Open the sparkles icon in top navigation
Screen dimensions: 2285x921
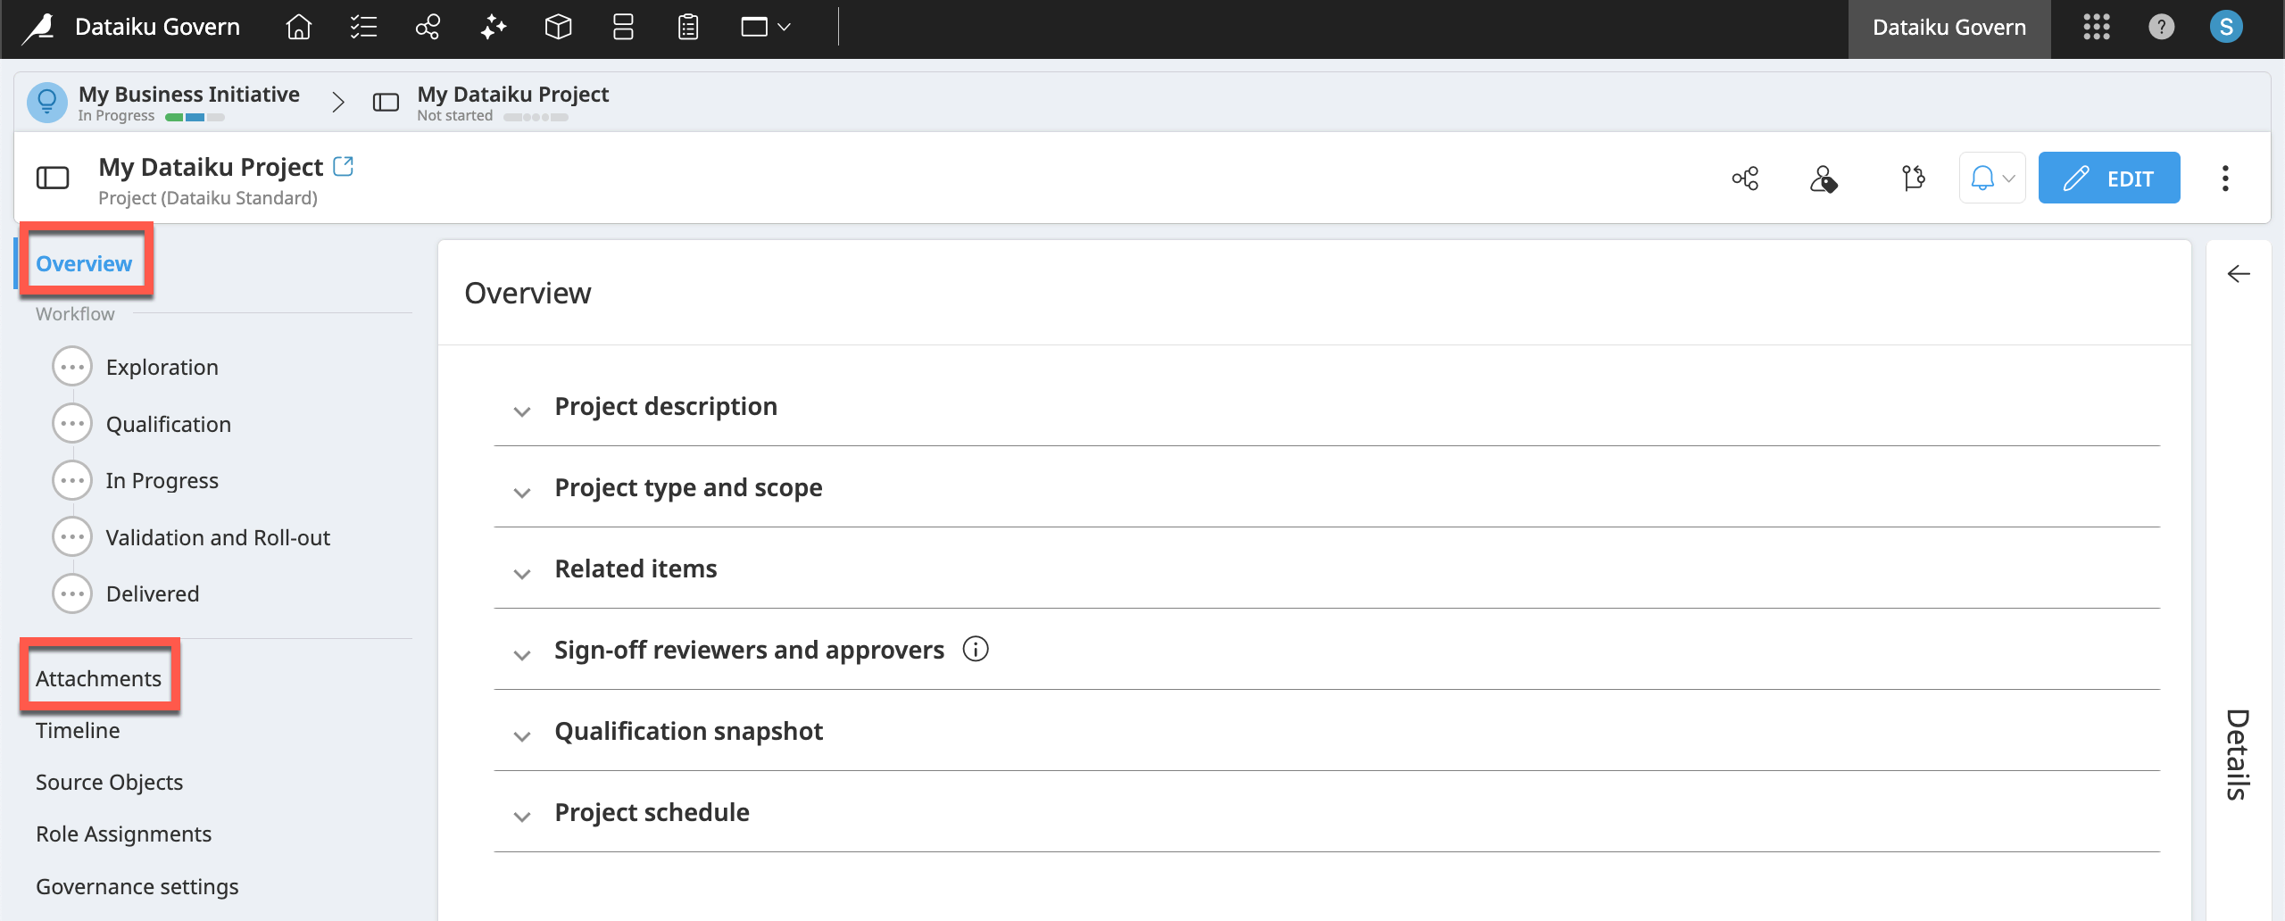point(493,28)
